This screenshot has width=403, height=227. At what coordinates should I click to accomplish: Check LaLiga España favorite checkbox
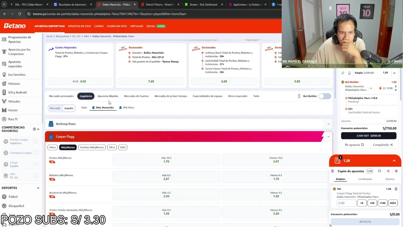coord(35,164)
